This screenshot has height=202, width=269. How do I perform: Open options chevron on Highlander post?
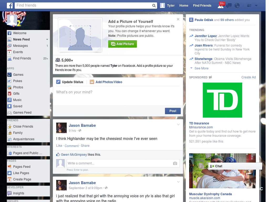click(178, 124)
